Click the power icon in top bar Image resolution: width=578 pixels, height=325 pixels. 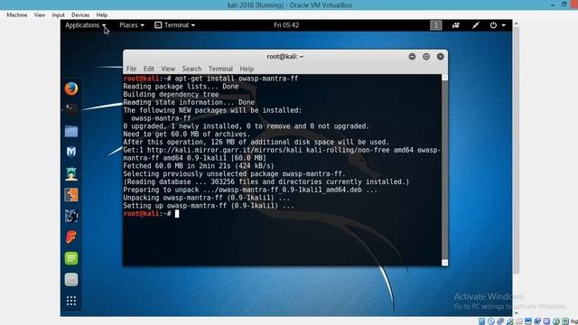tap(493, 25)
